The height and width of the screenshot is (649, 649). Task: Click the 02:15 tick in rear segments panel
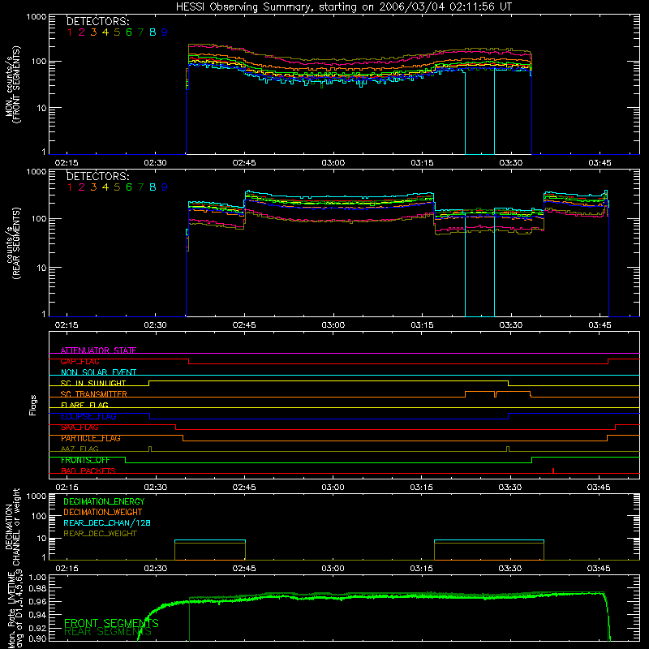[67, 325]
